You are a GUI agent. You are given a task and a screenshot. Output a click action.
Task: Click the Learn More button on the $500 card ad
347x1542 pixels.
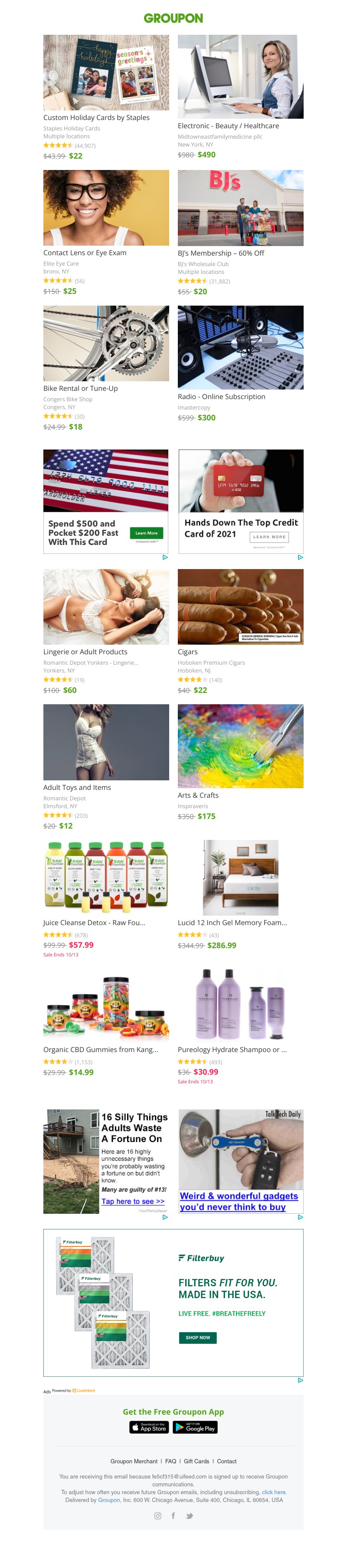click(x=146, y=533)
